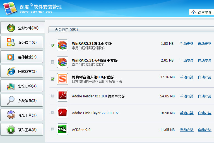
Task: Select the ACDSee 9.0 checkbox
Action: 52,129
